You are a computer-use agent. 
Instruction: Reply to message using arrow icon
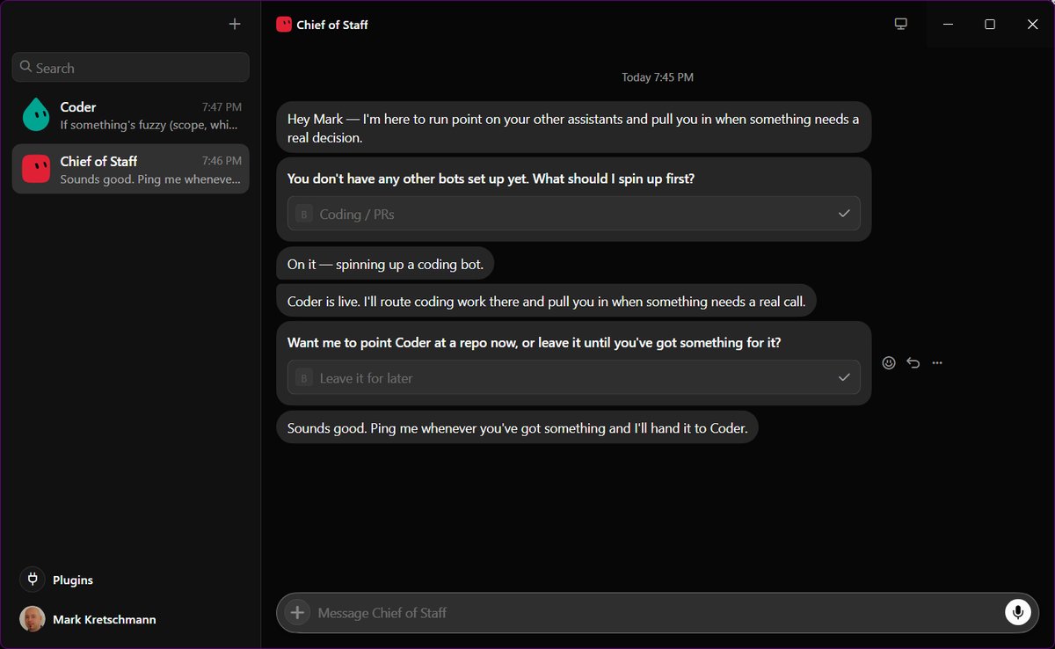point(913,362)
